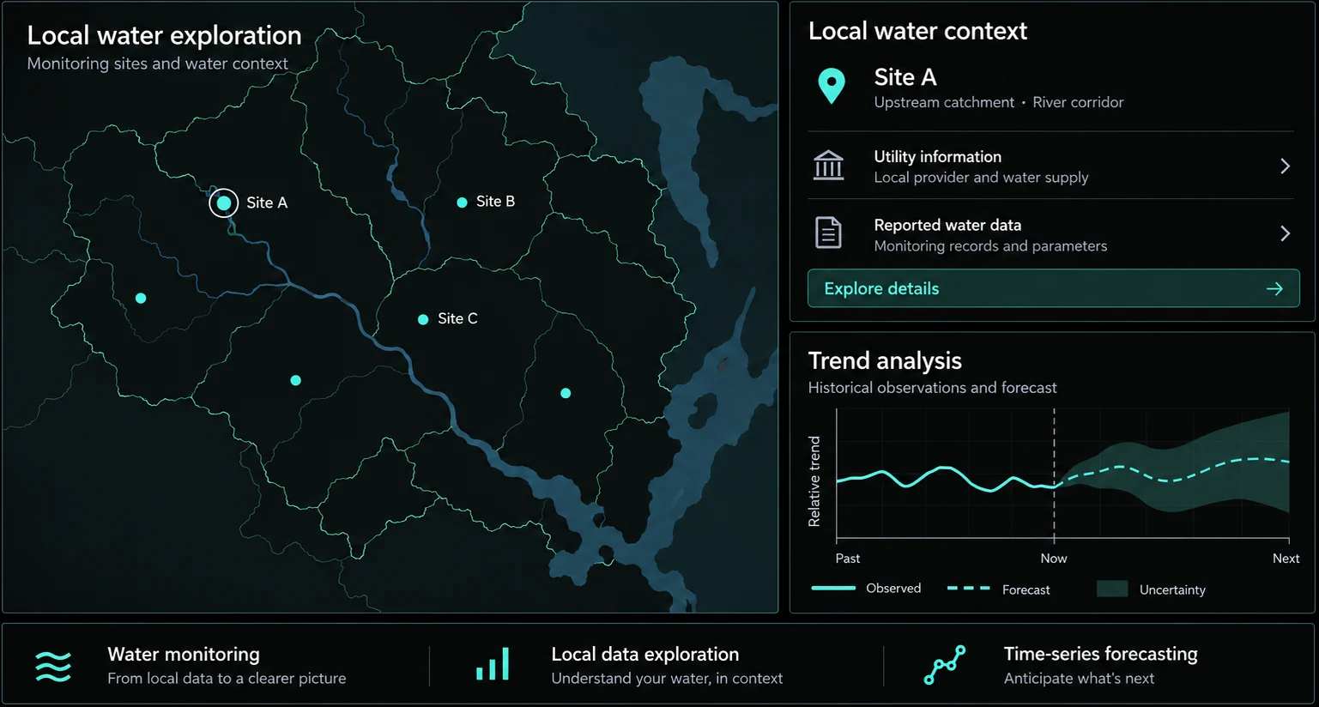Click the Observed legend line swatch
Image resolution: width=1319 pixels, height=707 pixels.
833,589
